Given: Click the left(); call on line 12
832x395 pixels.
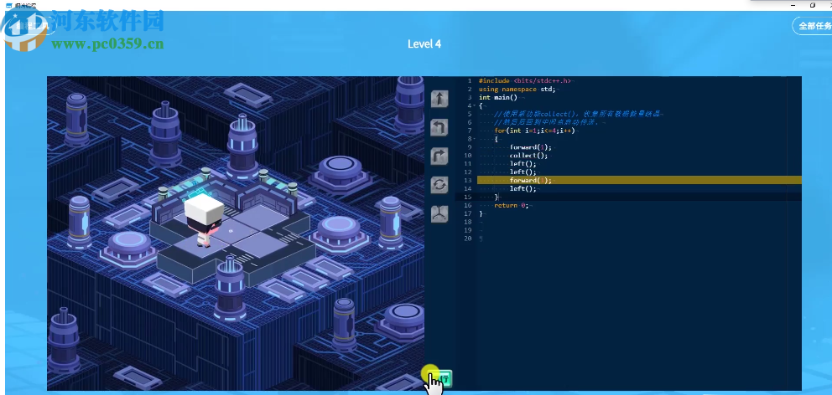Looking at the screenshot, I should click(x=523, y=172).
